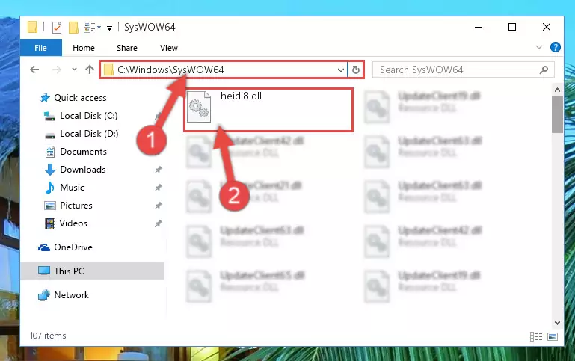
Task: Select This PC in navigation pane
Action: click(93, 271)
